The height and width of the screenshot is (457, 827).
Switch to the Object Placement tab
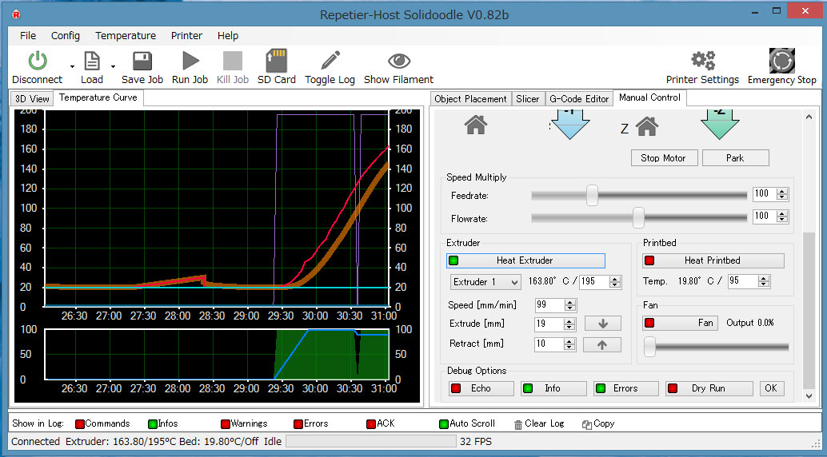470,98
